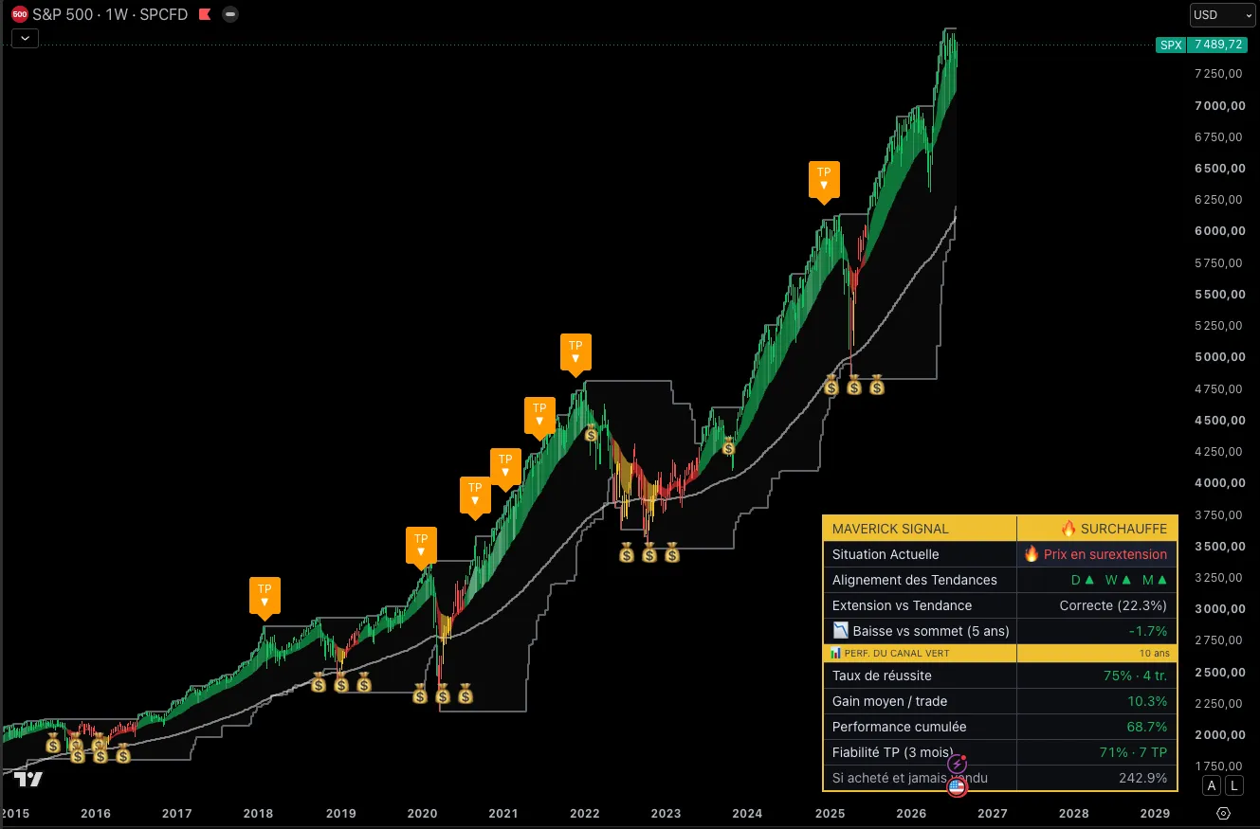Click the Baisse vs sommet (5 ans) label

pos(920,631)
